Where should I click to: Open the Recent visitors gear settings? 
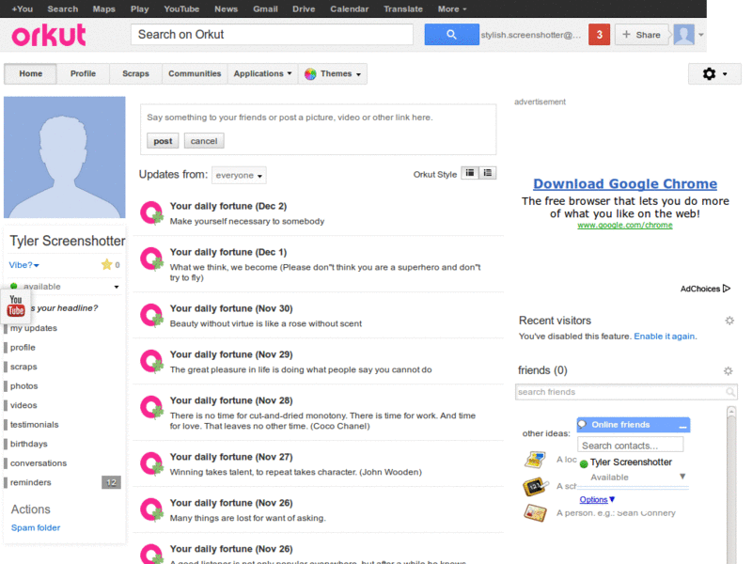point(729,321)
